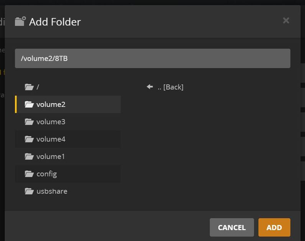Open the volume3 directory label

(x=51, y=122)
